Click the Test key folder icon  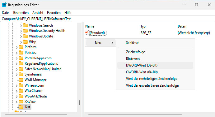click(x=21, y=107)
